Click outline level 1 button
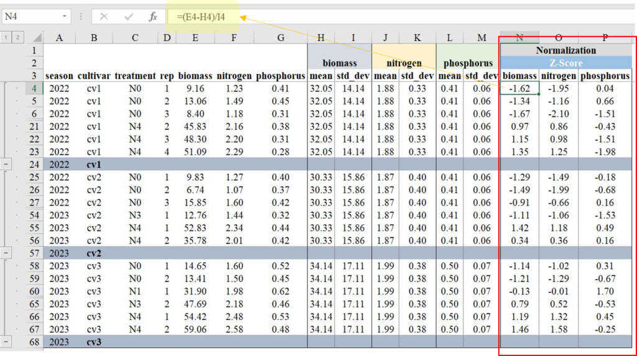This screenshot has width=637, height=356. (6, 38)
